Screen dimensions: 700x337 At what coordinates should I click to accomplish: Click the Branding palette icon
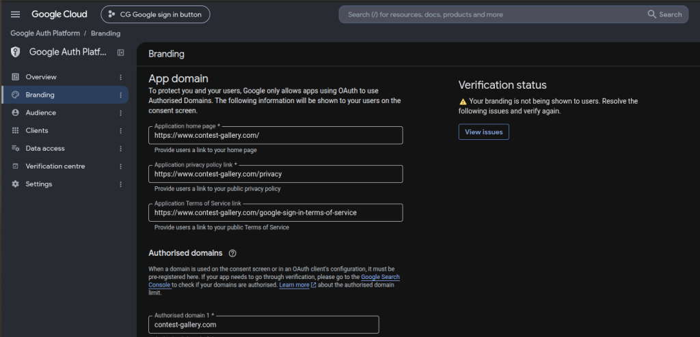(x=16, y=95)
